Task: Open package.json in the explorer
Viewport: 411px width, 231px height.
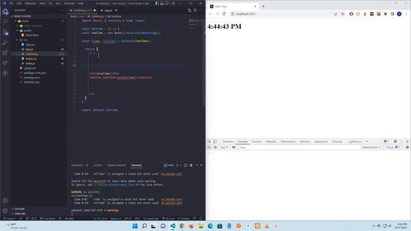Action: point(31,78)
